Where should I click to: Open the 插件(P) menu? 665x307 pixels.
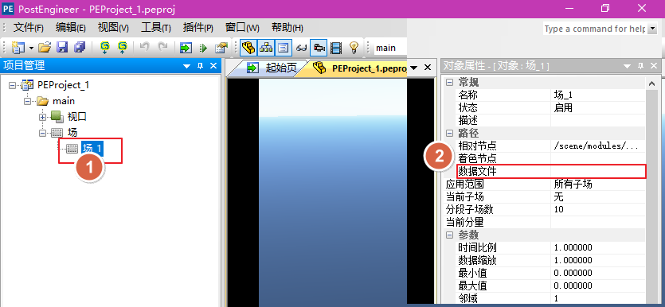tap(198, 28)
